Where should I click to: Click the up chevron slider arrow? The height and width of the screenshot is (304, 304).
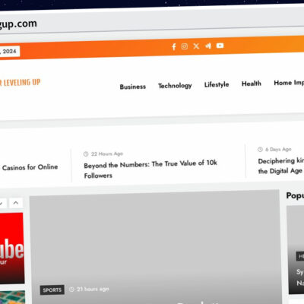(x=16, y=203)
